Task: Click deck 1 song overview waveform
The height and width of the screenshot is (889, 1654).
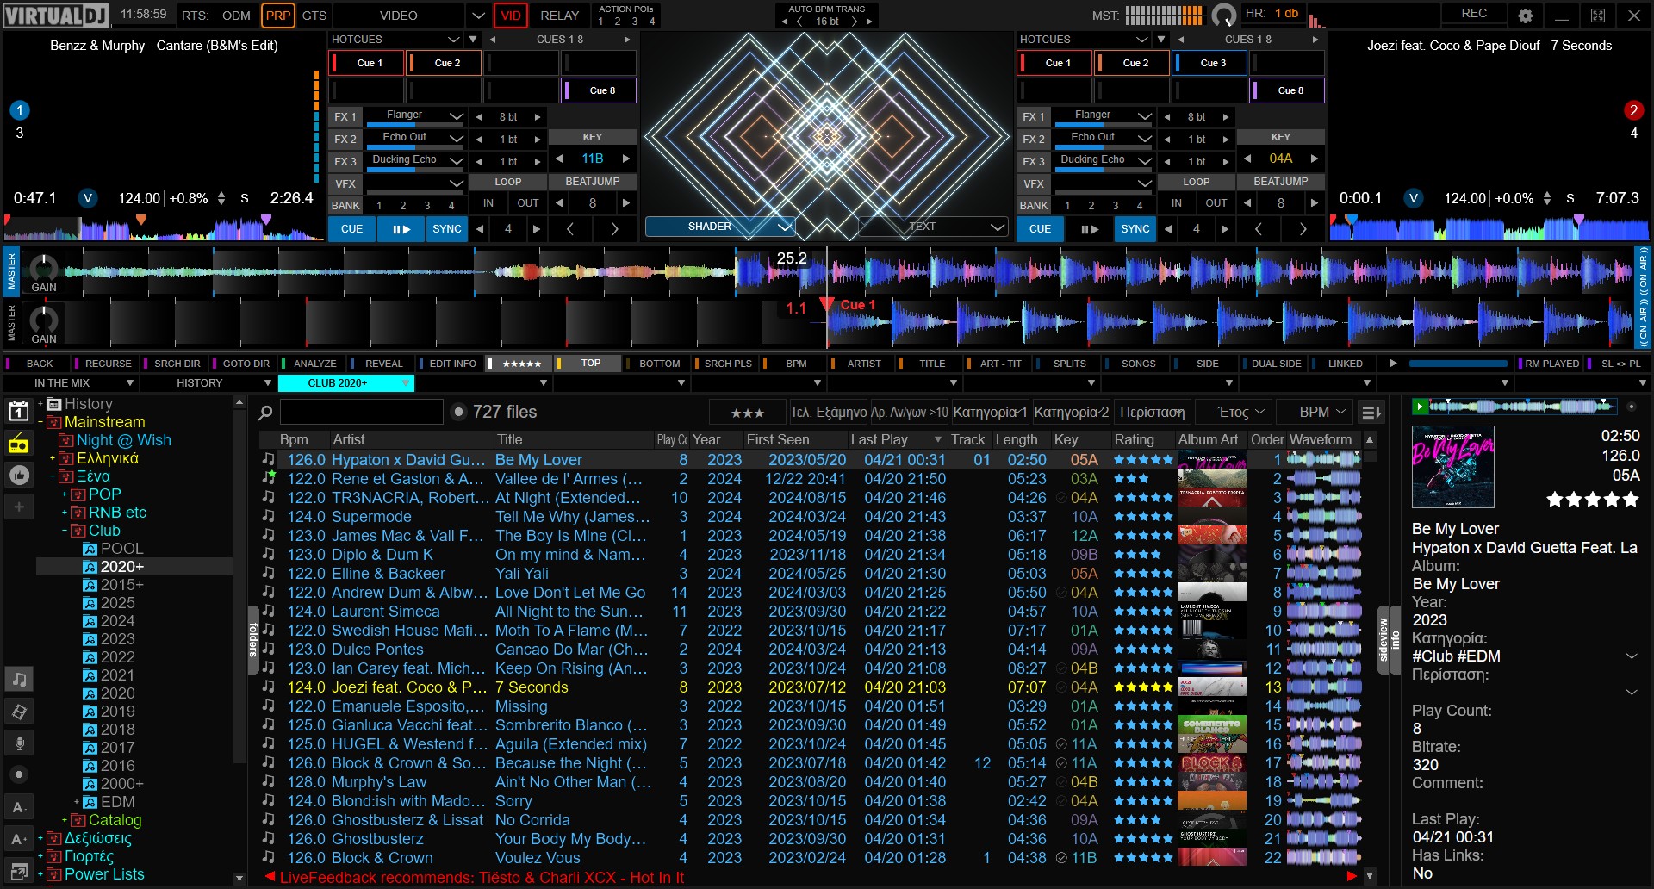Action: coord(164,228)
